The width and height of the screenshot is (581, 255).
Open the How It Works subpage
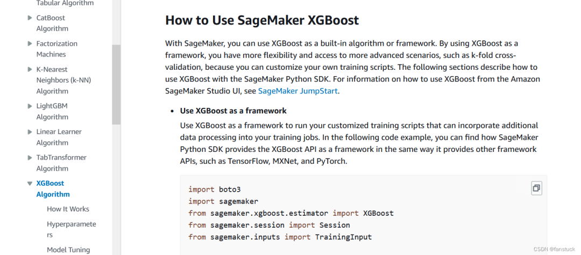[68, 209]
